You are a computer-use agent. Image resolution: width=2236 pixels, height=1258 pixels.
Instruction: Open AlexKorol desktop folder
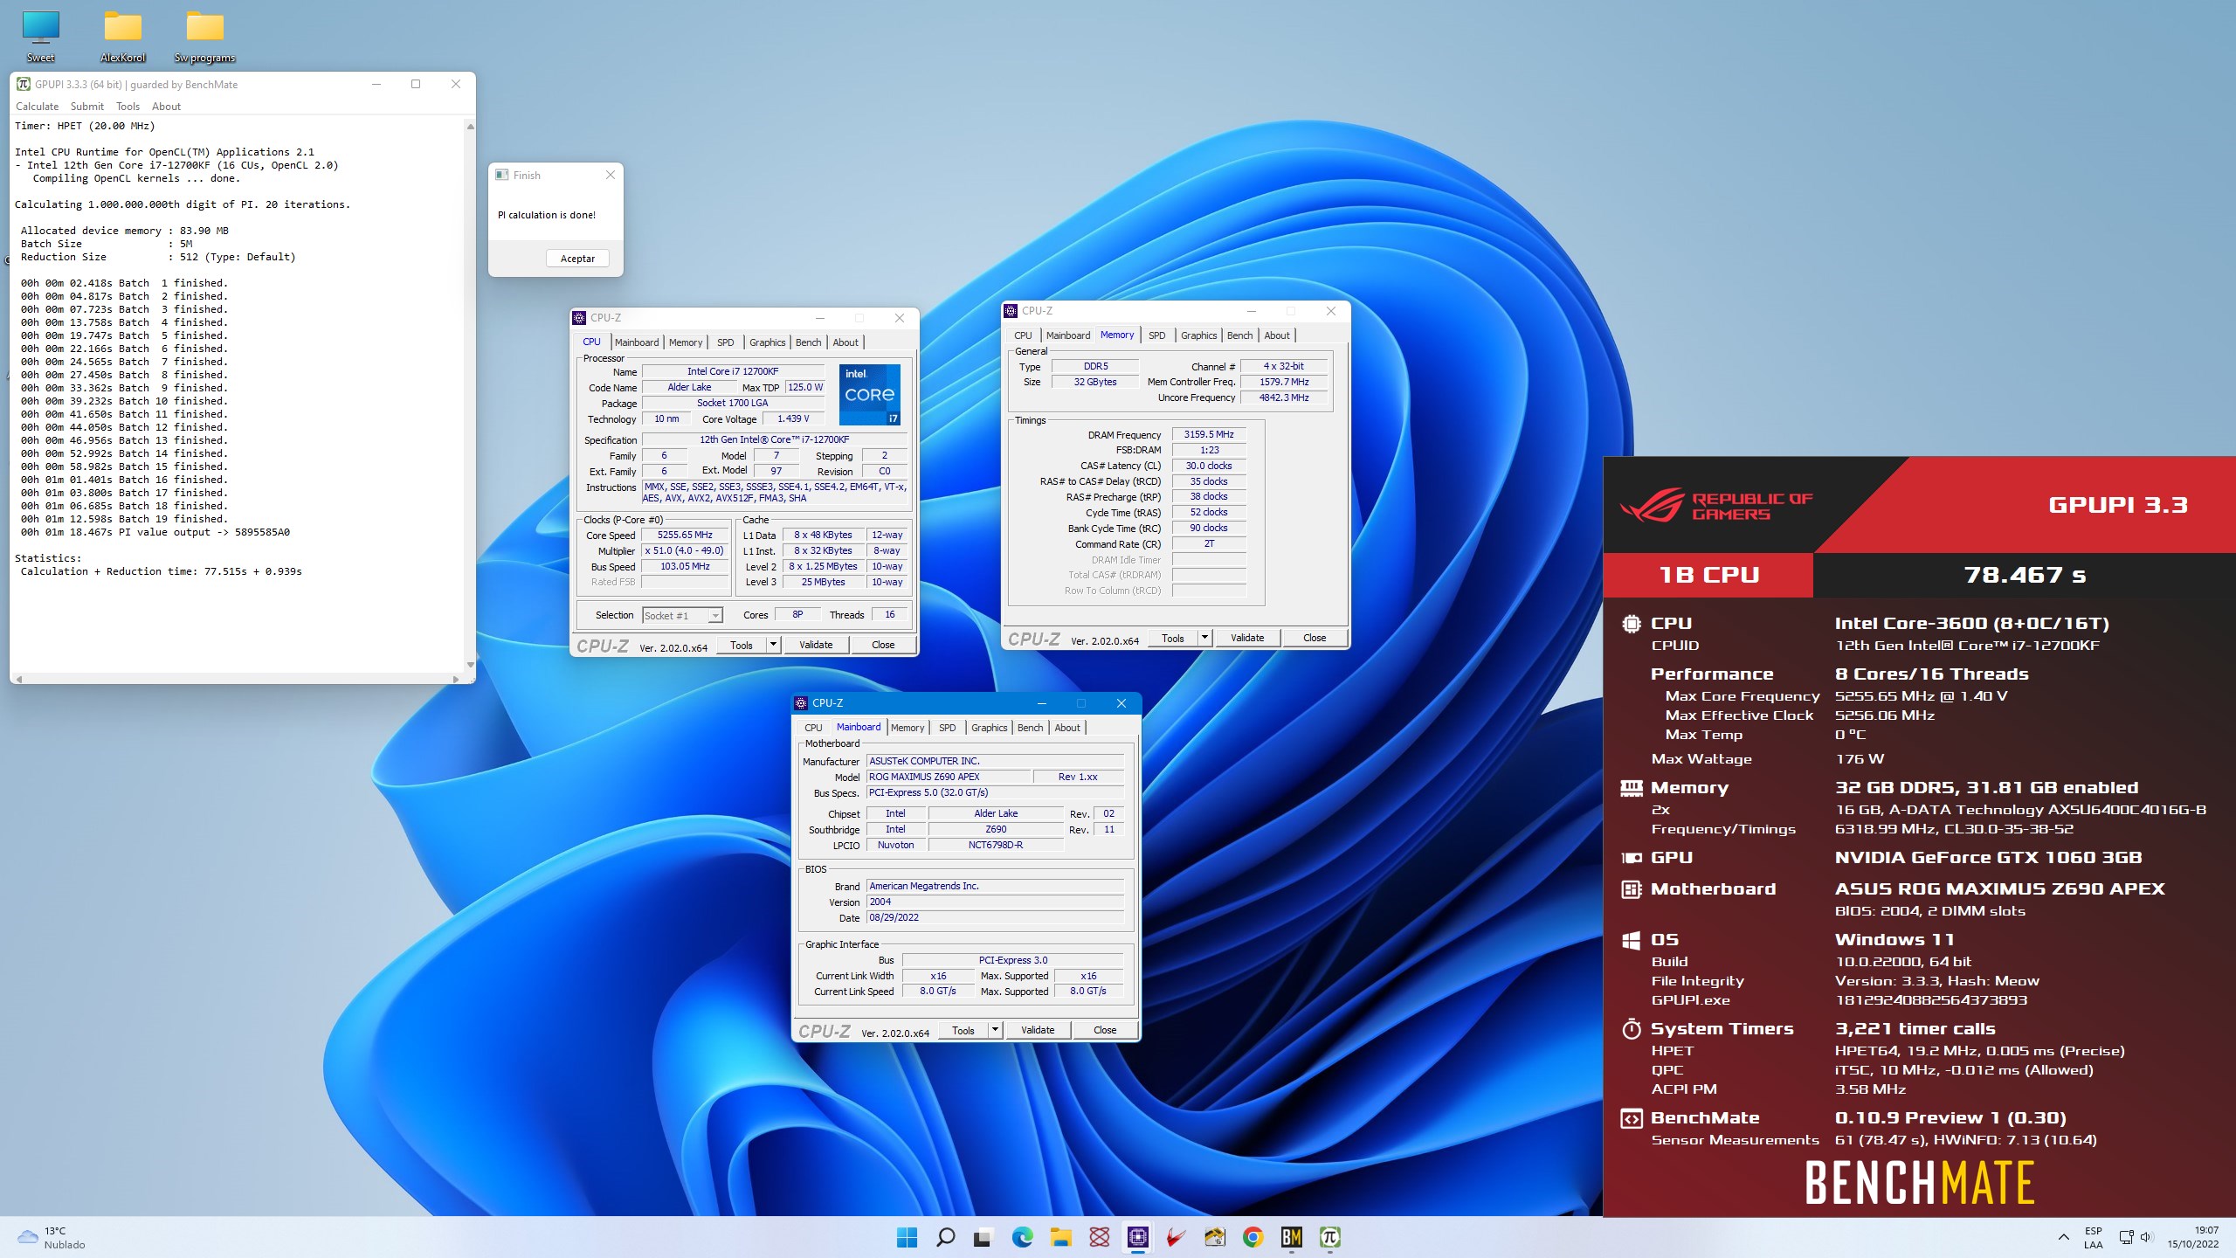point(123,37)
